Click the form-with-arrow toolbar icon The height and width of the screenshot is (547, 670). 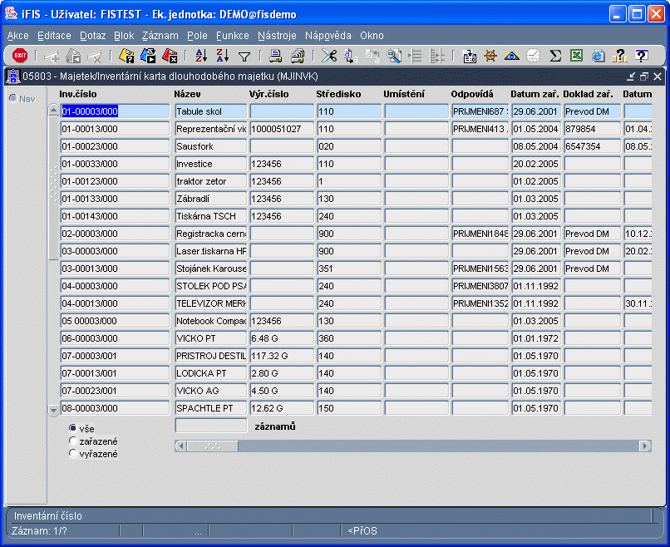[469, 56]
